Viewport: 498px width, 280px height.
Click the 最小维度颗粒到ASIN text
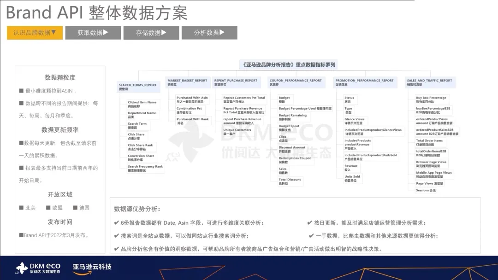pos(48,91)
